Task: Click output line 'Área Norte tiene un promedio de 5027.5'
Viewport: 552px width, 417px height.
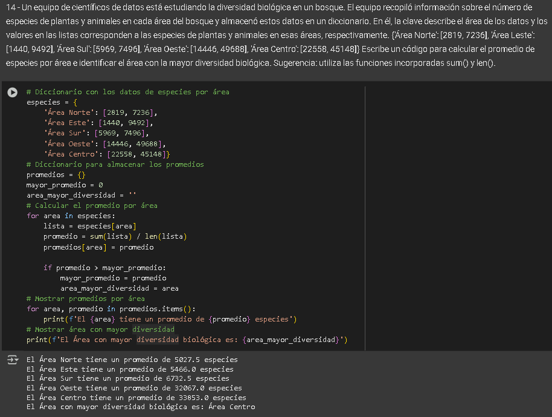Action: [132, 360]
